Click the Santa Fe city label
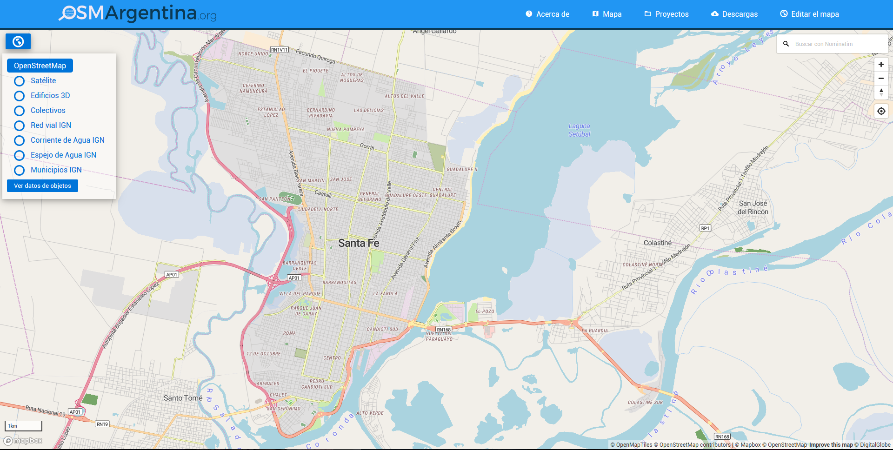 click(x=359, y=243)
